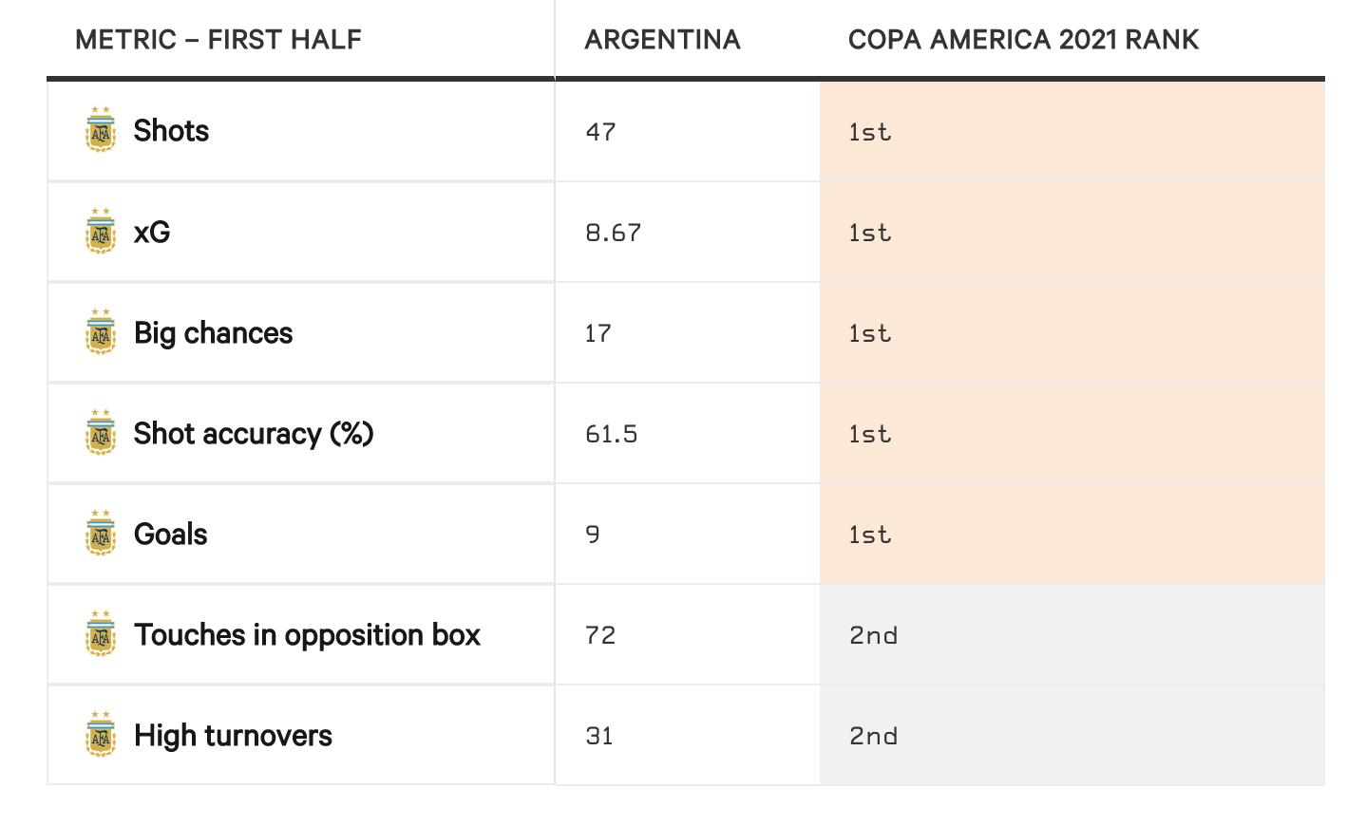Screen dimensions: 1366x826
Task: Click the Argentina crest beside Goals
Action: coord(101,533)
